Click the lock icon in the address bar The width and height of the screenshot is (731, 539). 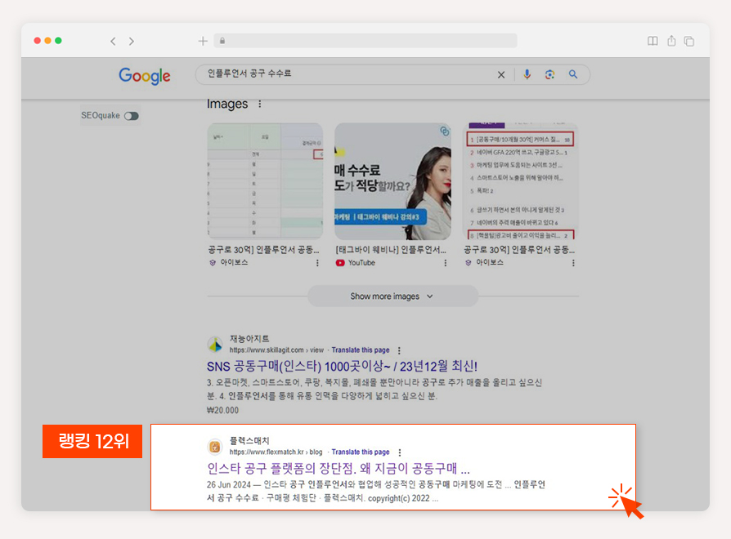tap(222, 41)
